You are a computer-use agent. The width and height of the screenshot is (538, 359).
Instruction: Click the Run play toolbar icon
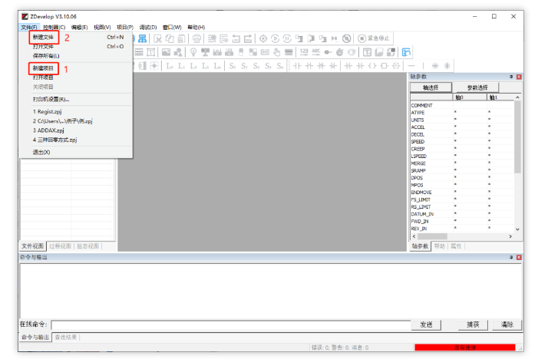(x=276, y=38)
